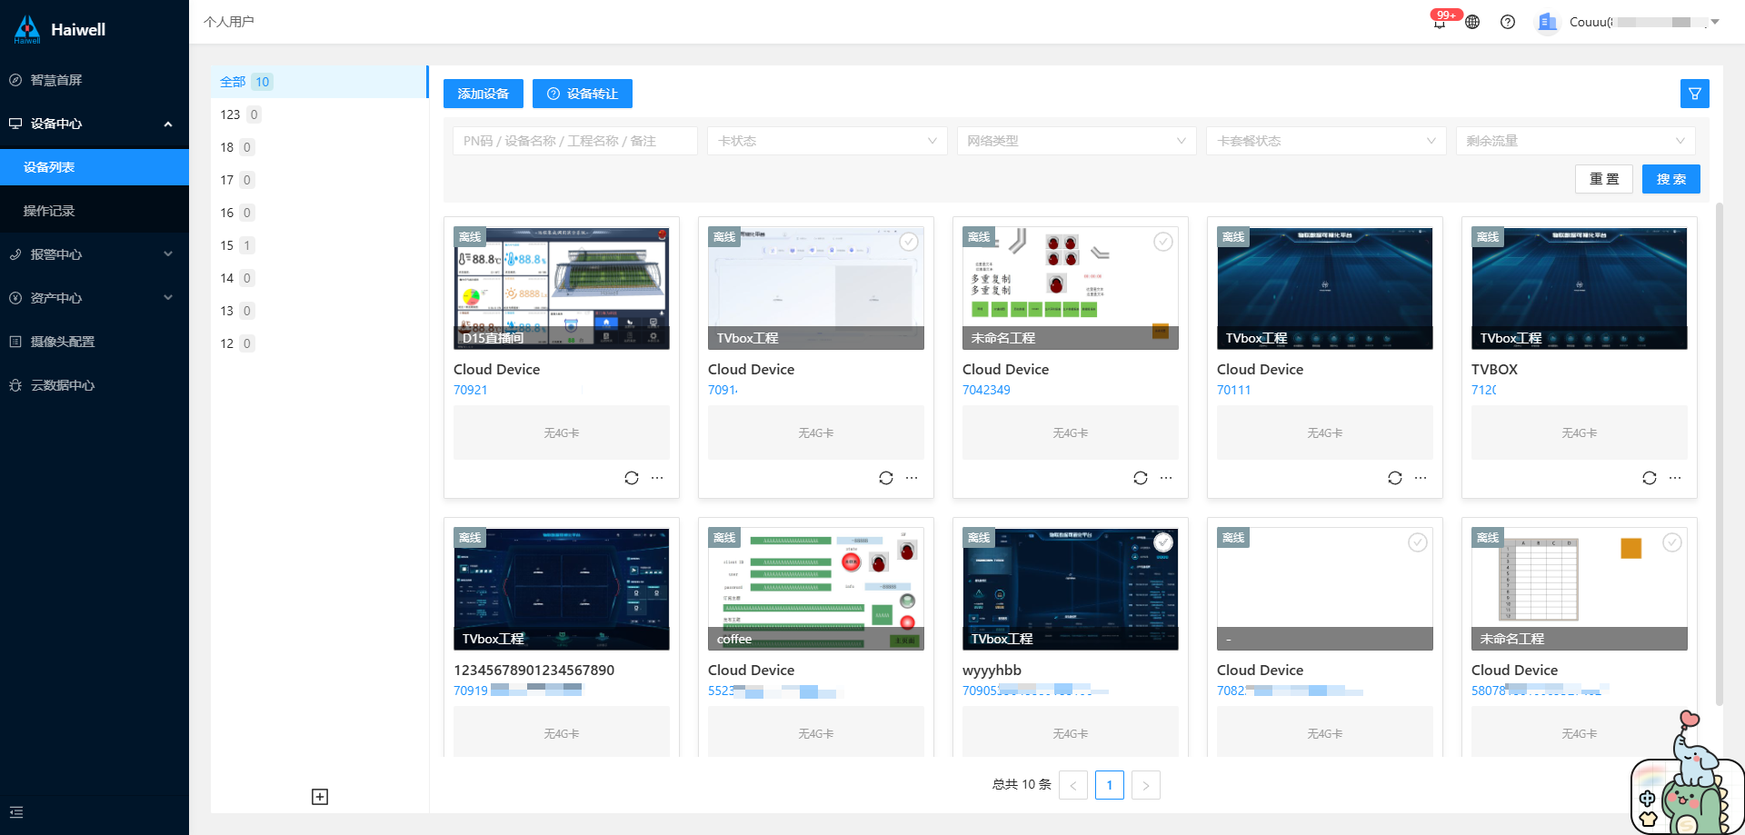Viewport: 1745px width, 835px height.
Task: Click the globe language icon
Action: pos(1472,22)
